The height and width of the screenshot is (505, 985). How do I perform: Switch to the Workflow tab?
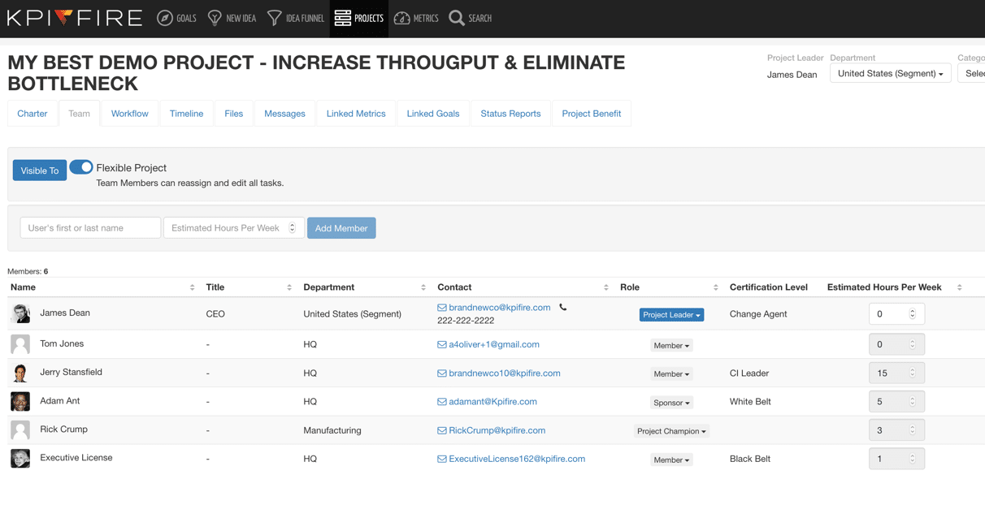click(x=130, y=114)
